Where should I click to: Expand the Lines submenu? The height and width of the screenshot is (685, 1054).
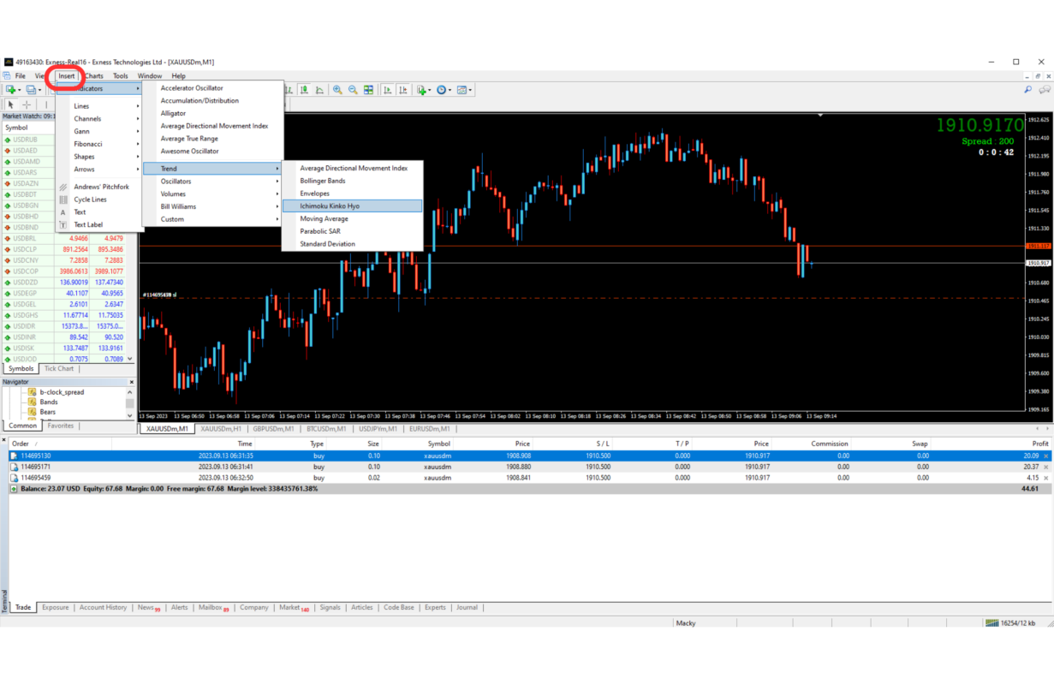click(98, 106)
